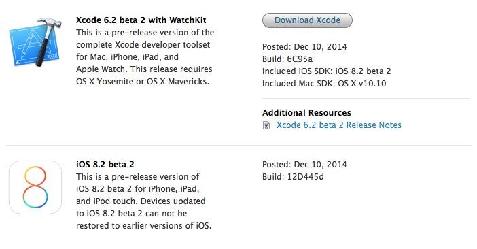Click the restored to earlier versions warning text
The height and width of the screenshot is (249, 477).
coord(143,226)
